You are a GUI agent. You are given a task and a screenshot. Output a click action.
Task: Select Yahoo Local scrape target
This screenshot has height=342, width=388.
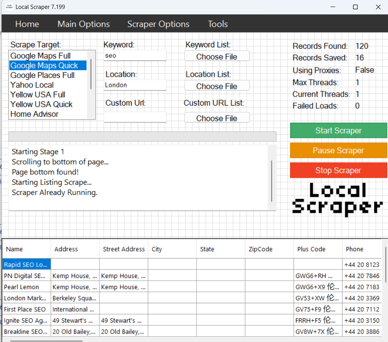[x=48, y=85]
